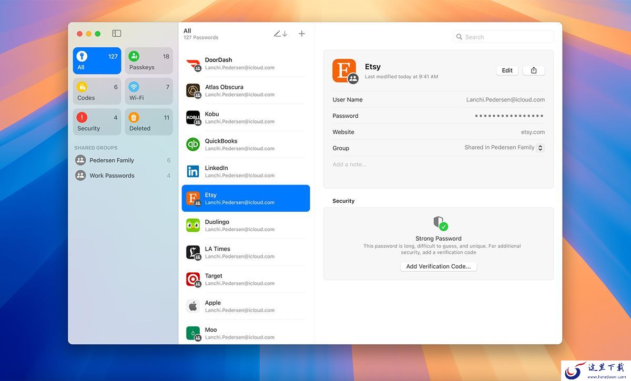Click the Moo logo icon
The width and height of the screenshot is (631, 381).
[x=193, y=333]
